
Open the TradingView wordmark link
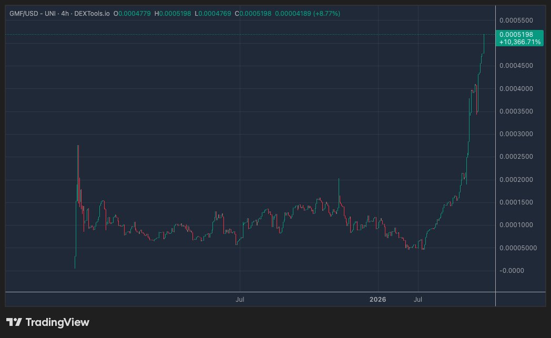tap(58, 322)
